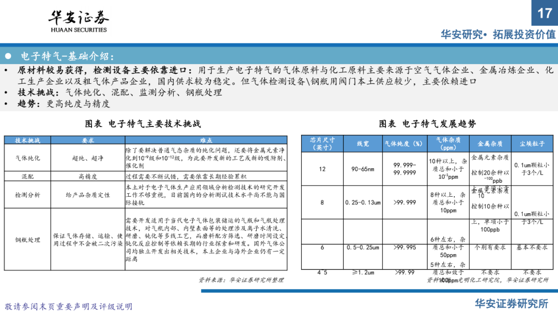Click '难点' column header
558x314 pixels.
tap(206, 140)
